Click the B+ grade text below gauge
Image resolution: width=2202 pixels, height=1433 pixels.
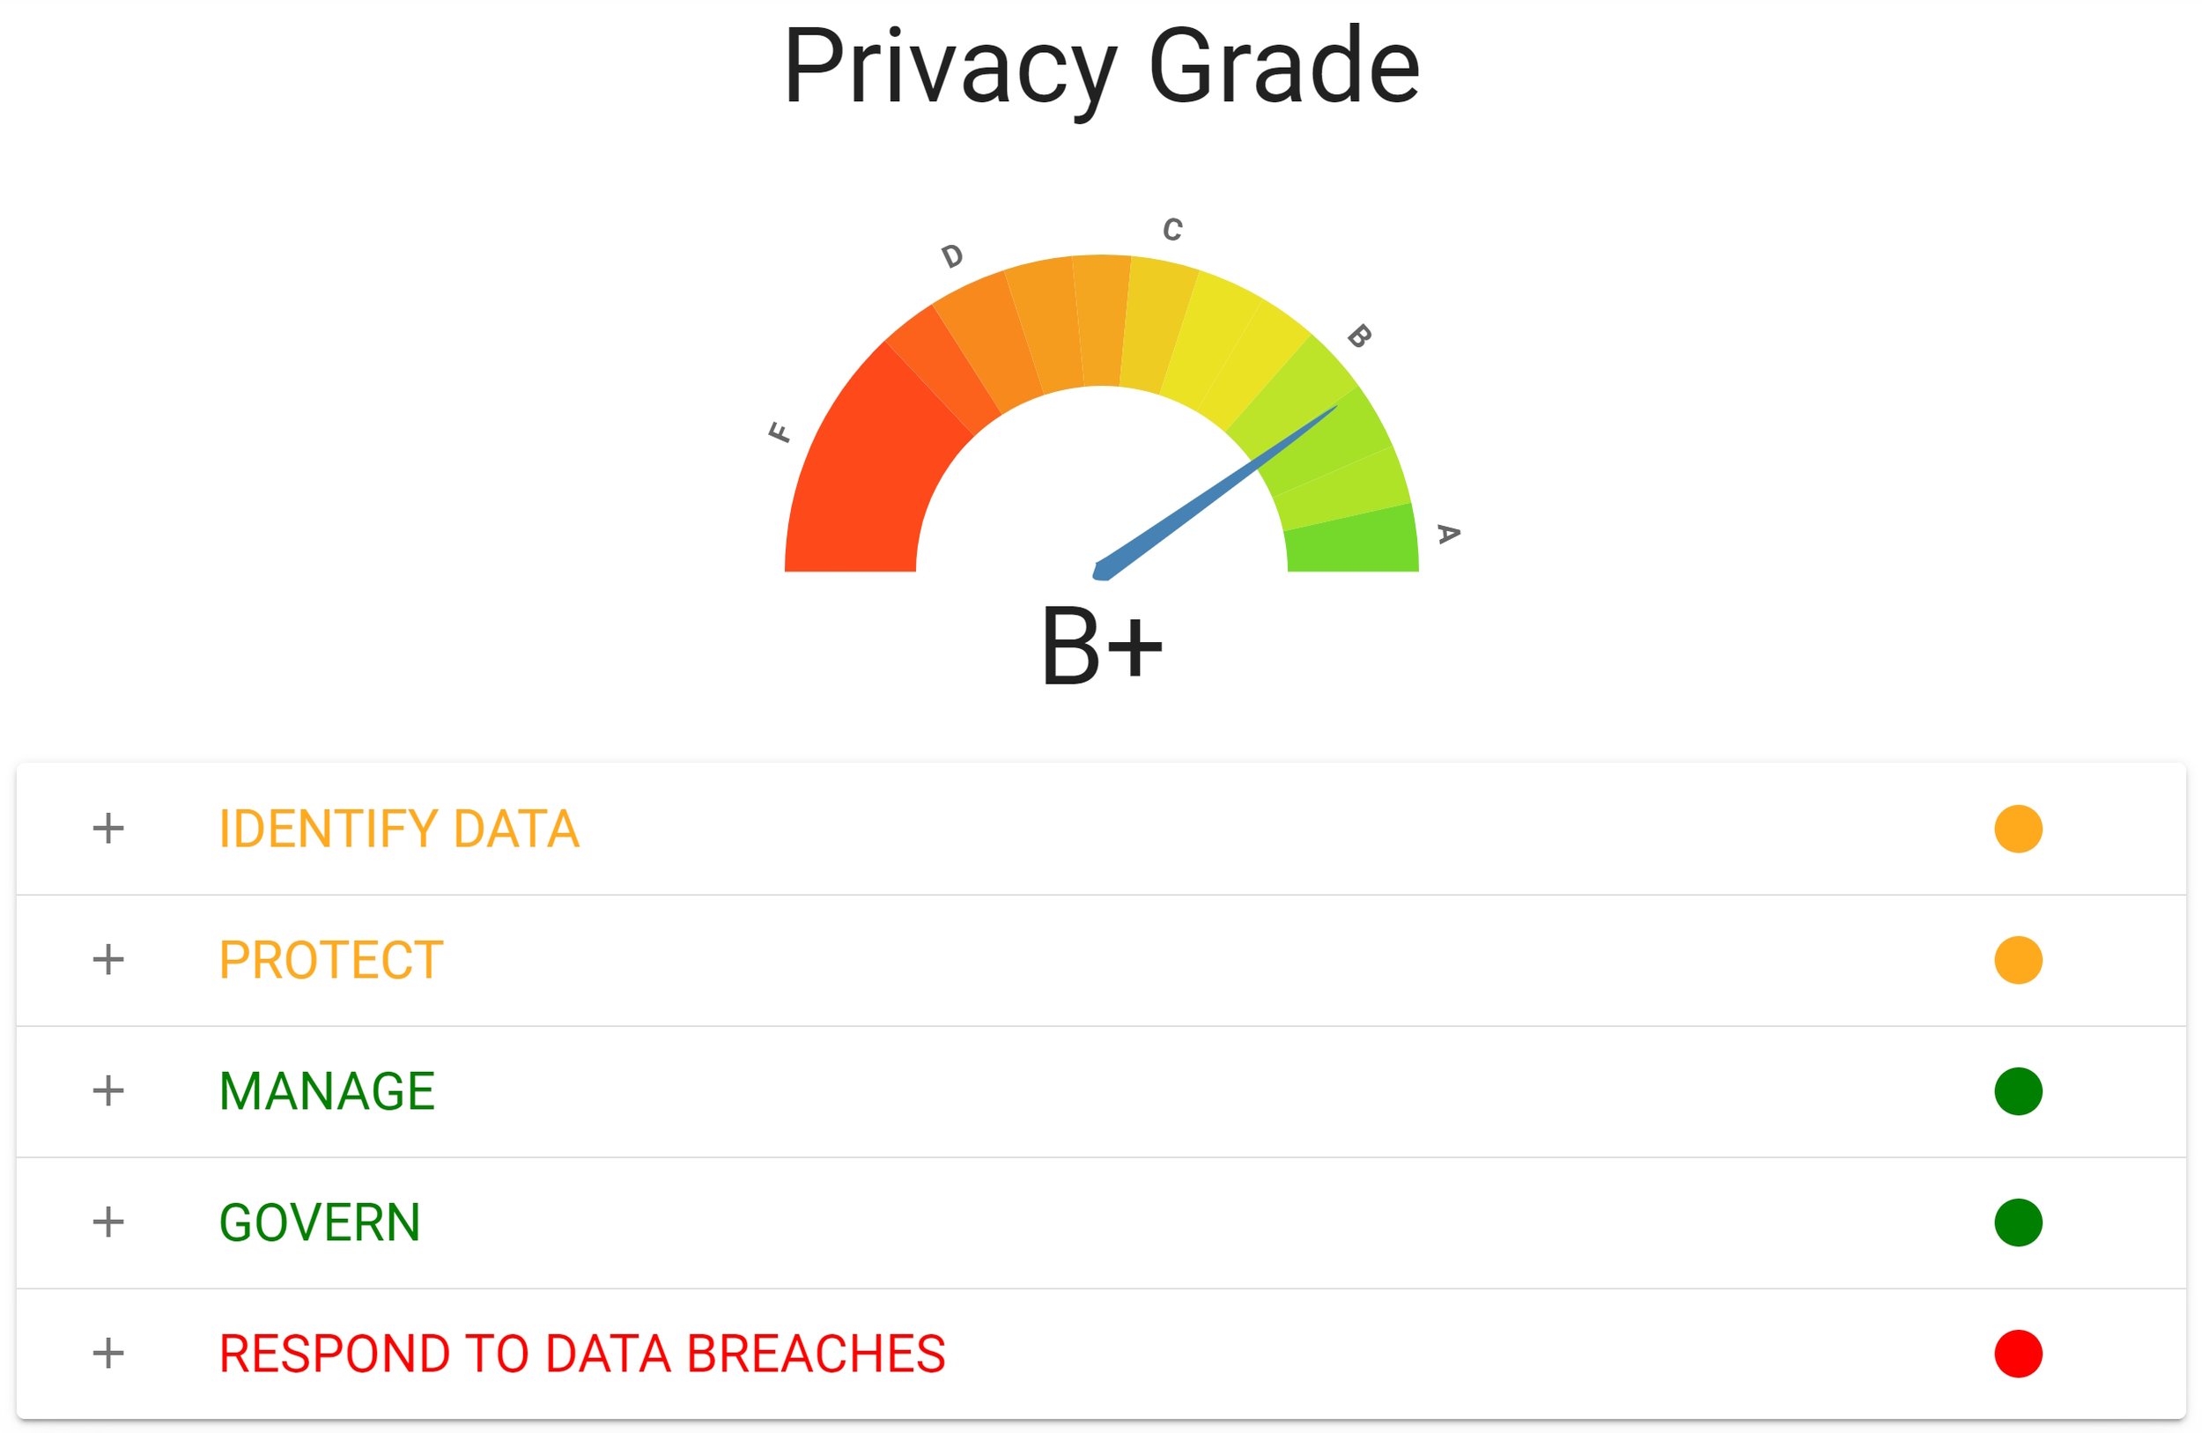click(x=1101, y=646)
